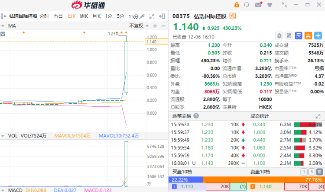The width and height of the screenshot is (325, 192).
Task: Switch to 五日 chart tab
Action: point(58,16)
